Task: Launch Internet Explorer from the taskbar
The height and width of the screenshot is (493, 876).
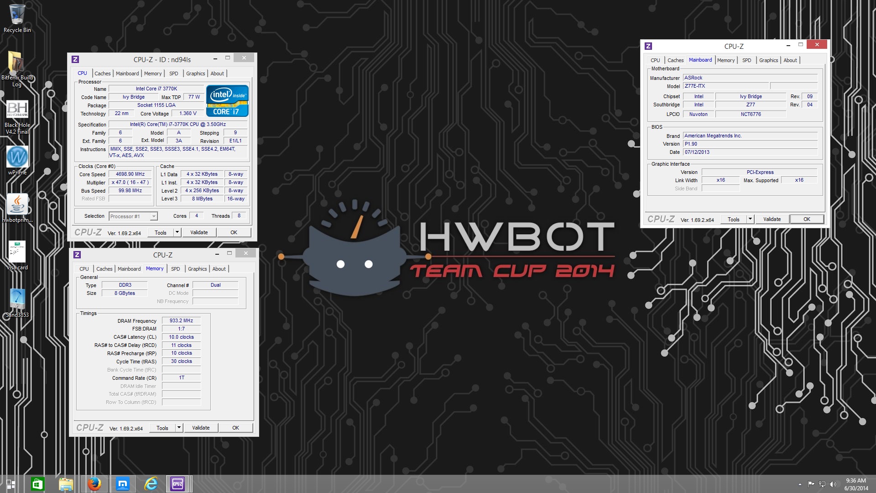Action: coord(151,484)
